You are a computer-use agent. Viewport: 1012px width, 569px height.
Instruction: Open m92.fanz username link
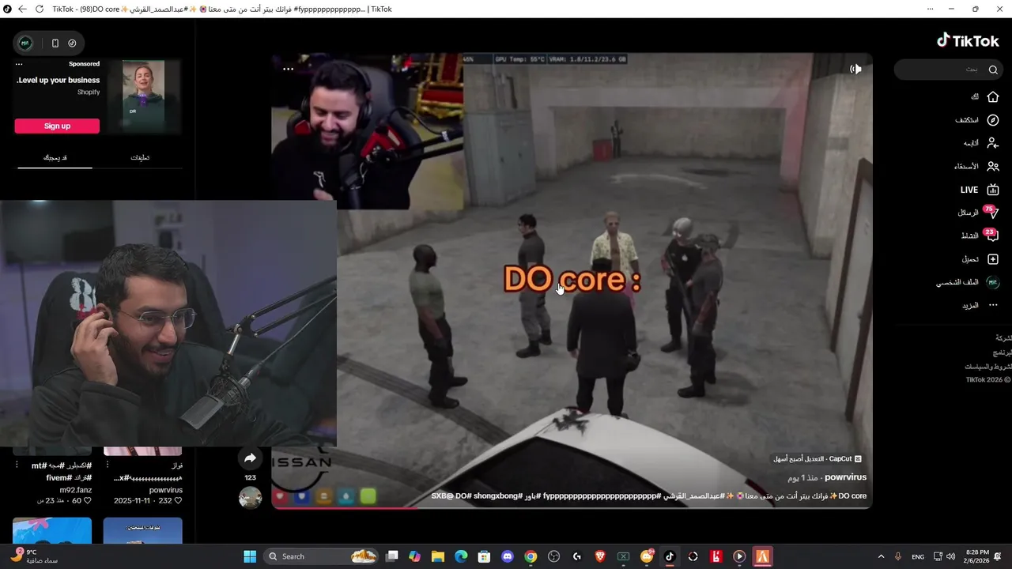[x=77, y=490]
